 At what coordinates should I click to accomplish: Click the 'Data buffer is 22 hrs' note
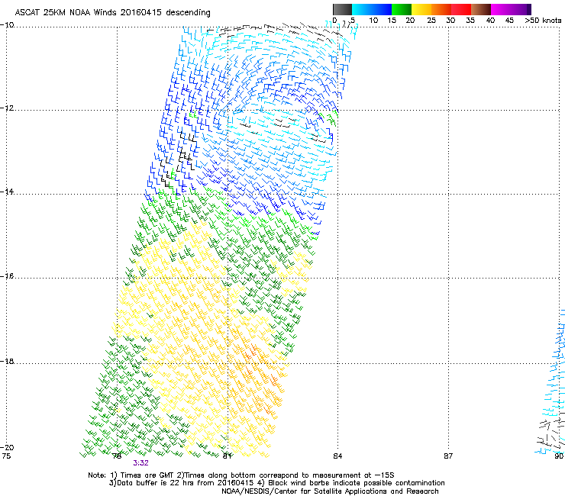click(x=155, y=483)
